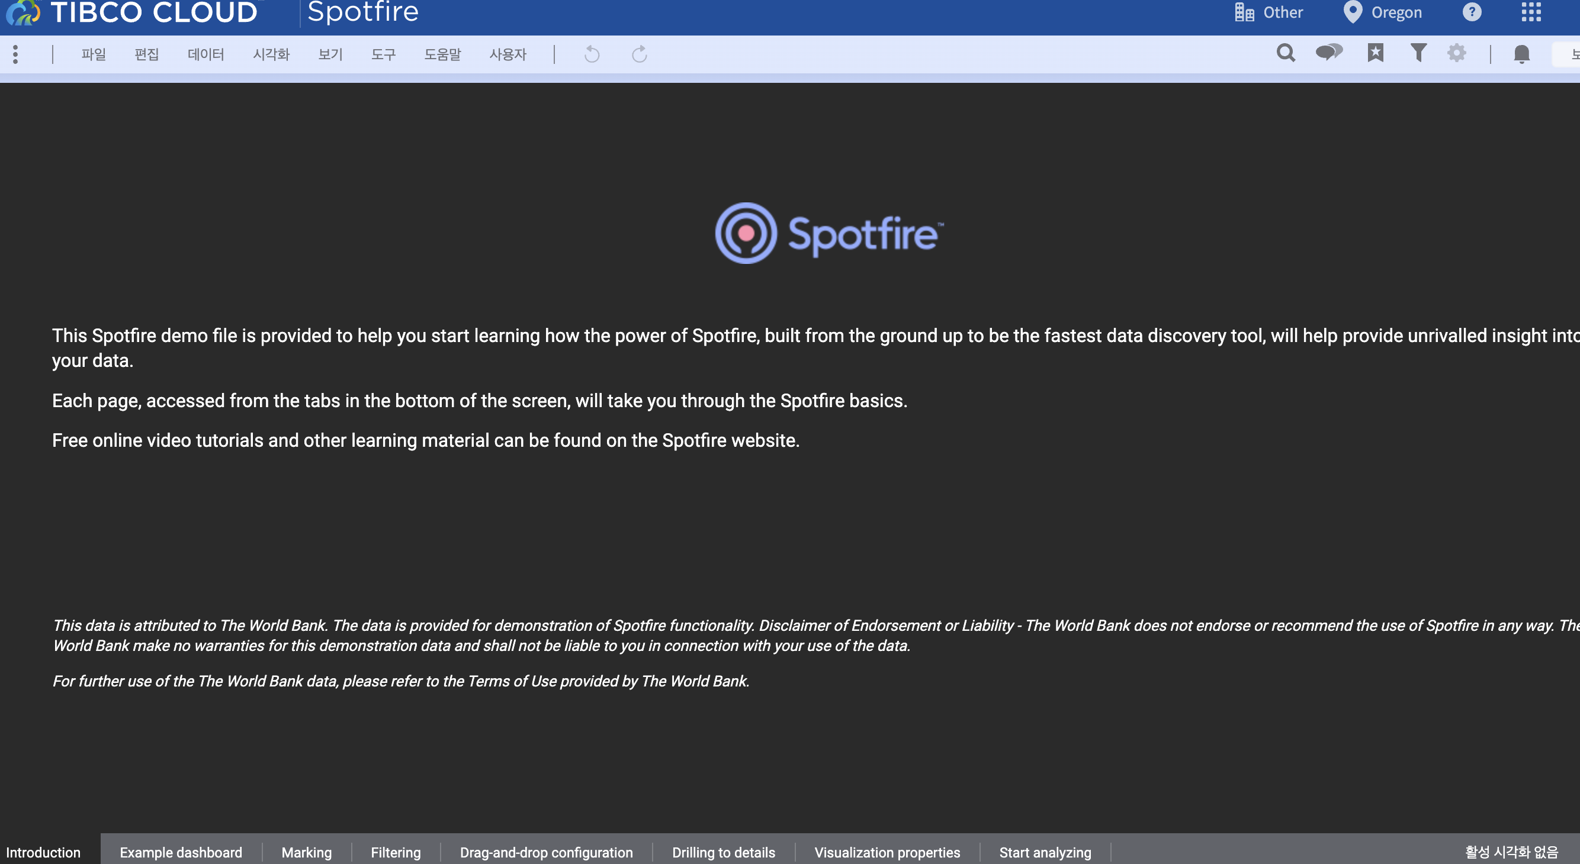Image resolution: width=1580 pixels, height=864 pixels.
Task: Go to Drag-and-drop configuration tab
Action: pos(547,852)
